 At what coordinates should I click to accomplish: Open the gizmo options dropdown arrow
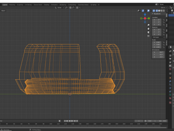click(145, 11)
